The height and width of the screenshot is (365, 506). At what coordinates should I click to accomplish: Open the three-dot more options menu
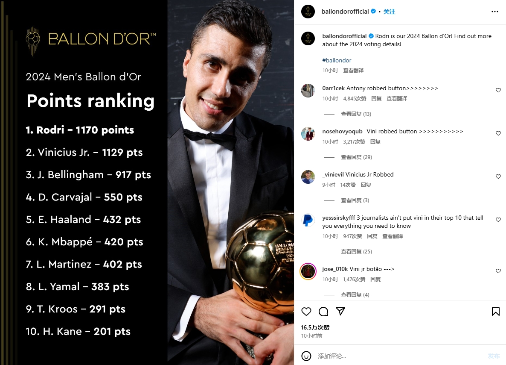coord(495,12)
